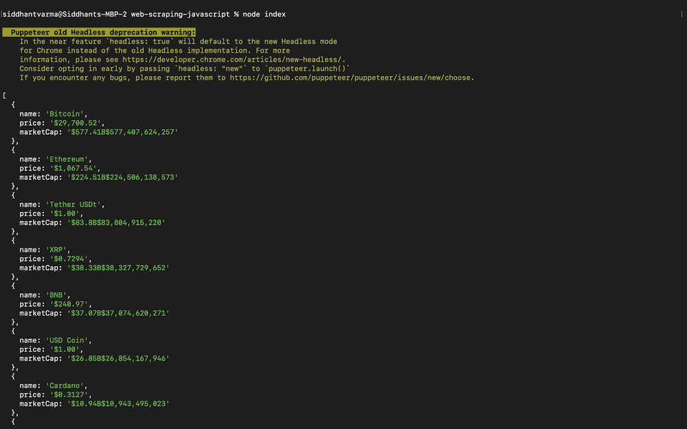Click the 'node index' command text
Viewport: 687px width, 429px height.
264,14
